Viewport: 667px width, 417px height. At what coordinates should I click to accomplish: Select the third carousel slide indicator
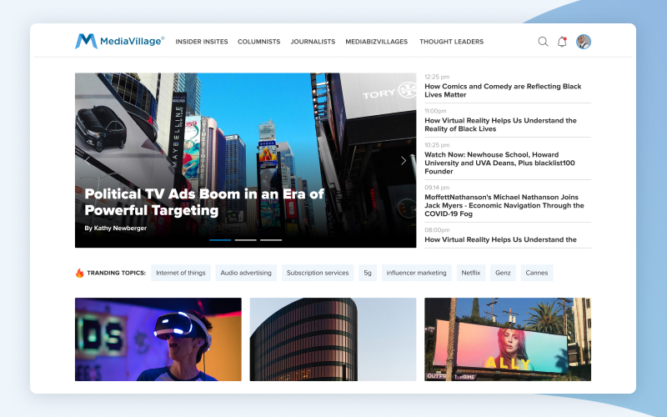click(271, 240)
